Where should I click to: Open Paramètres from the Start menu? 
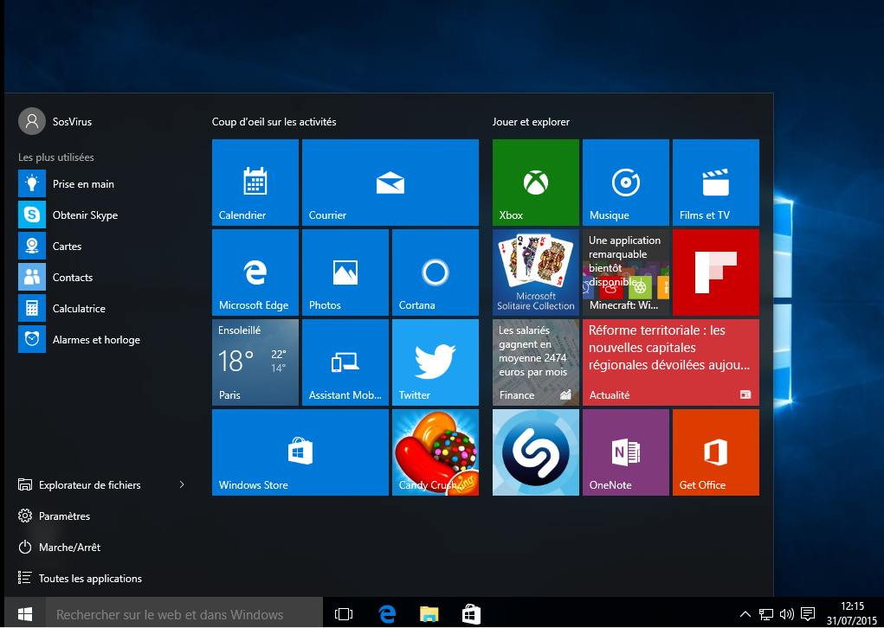(64, 516)
